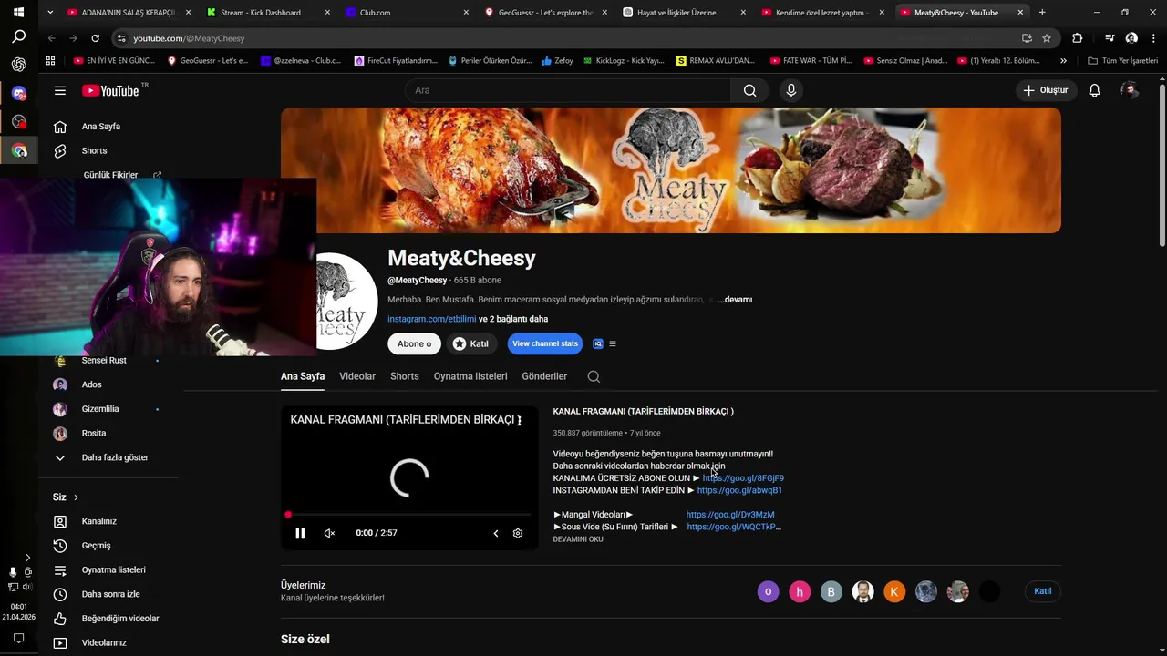1167x656 pixels.
Task: Open the Geçmiş history item
Action: tap(96, 546)
